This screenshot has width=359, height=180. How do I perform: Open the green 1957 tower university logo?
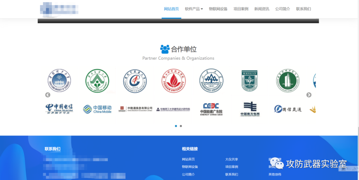(x=288, y=81)
